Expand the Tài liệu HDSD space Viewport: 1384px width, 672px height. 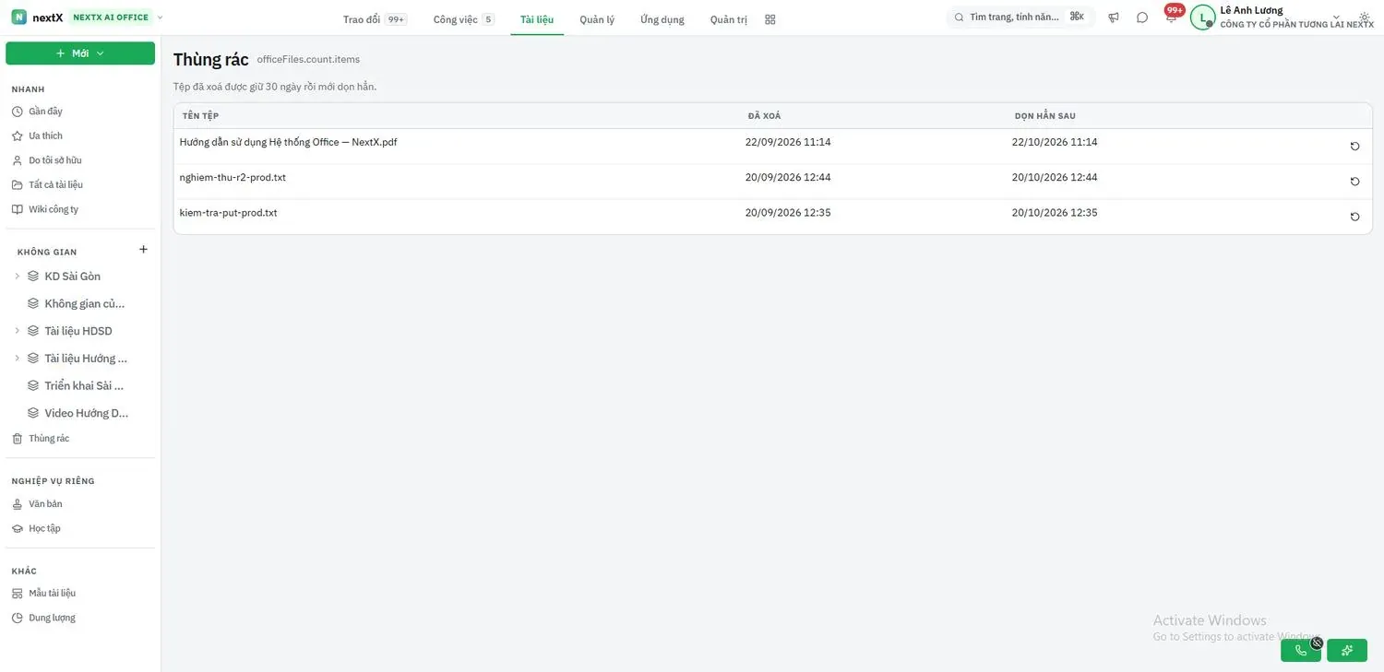pyautogui.click(x=17, y=331)
